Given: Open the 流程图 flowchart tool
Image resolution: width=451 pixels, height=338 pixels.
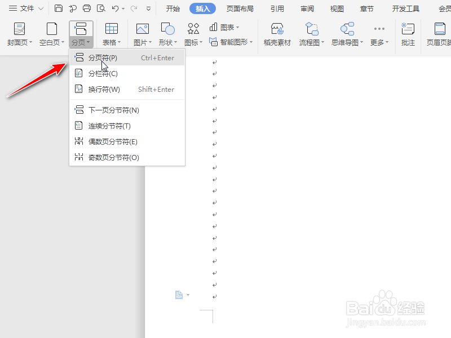Looking at the screenshot, I should pyautogui.click(x=312, y=34).
